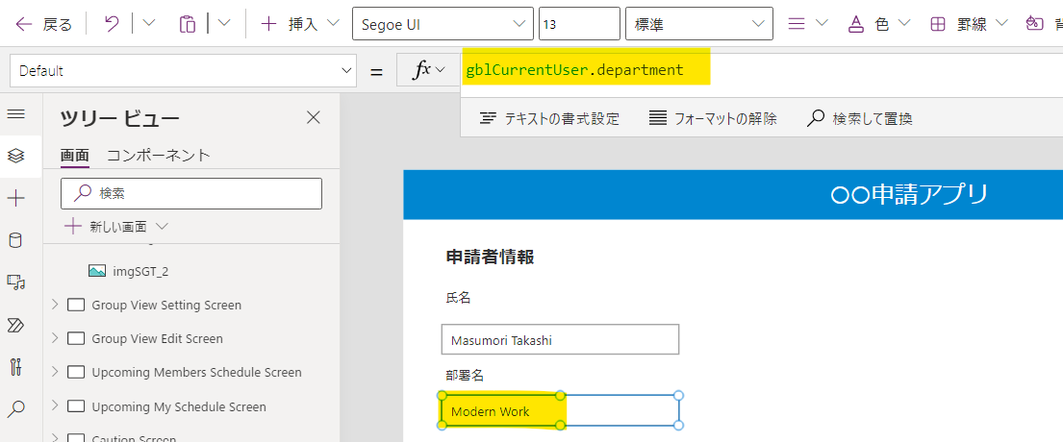Click the background fill bucket icon

tap(1034, 24)
